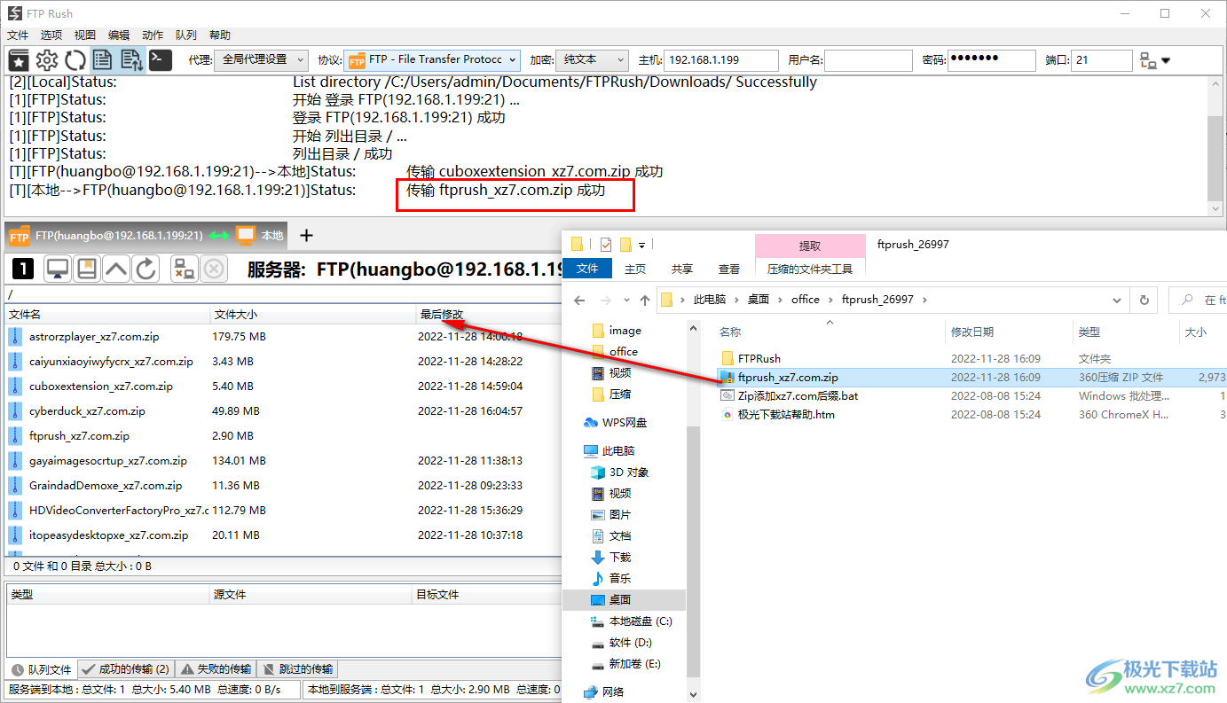The height and width of the screenshot is (703, 1227).
Task: Sort server files by 最后修改 column
Action: click(490, 314)
